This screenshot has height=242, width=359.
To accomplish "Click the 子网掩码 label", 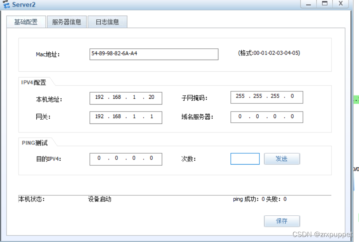I will click(194, 98).
